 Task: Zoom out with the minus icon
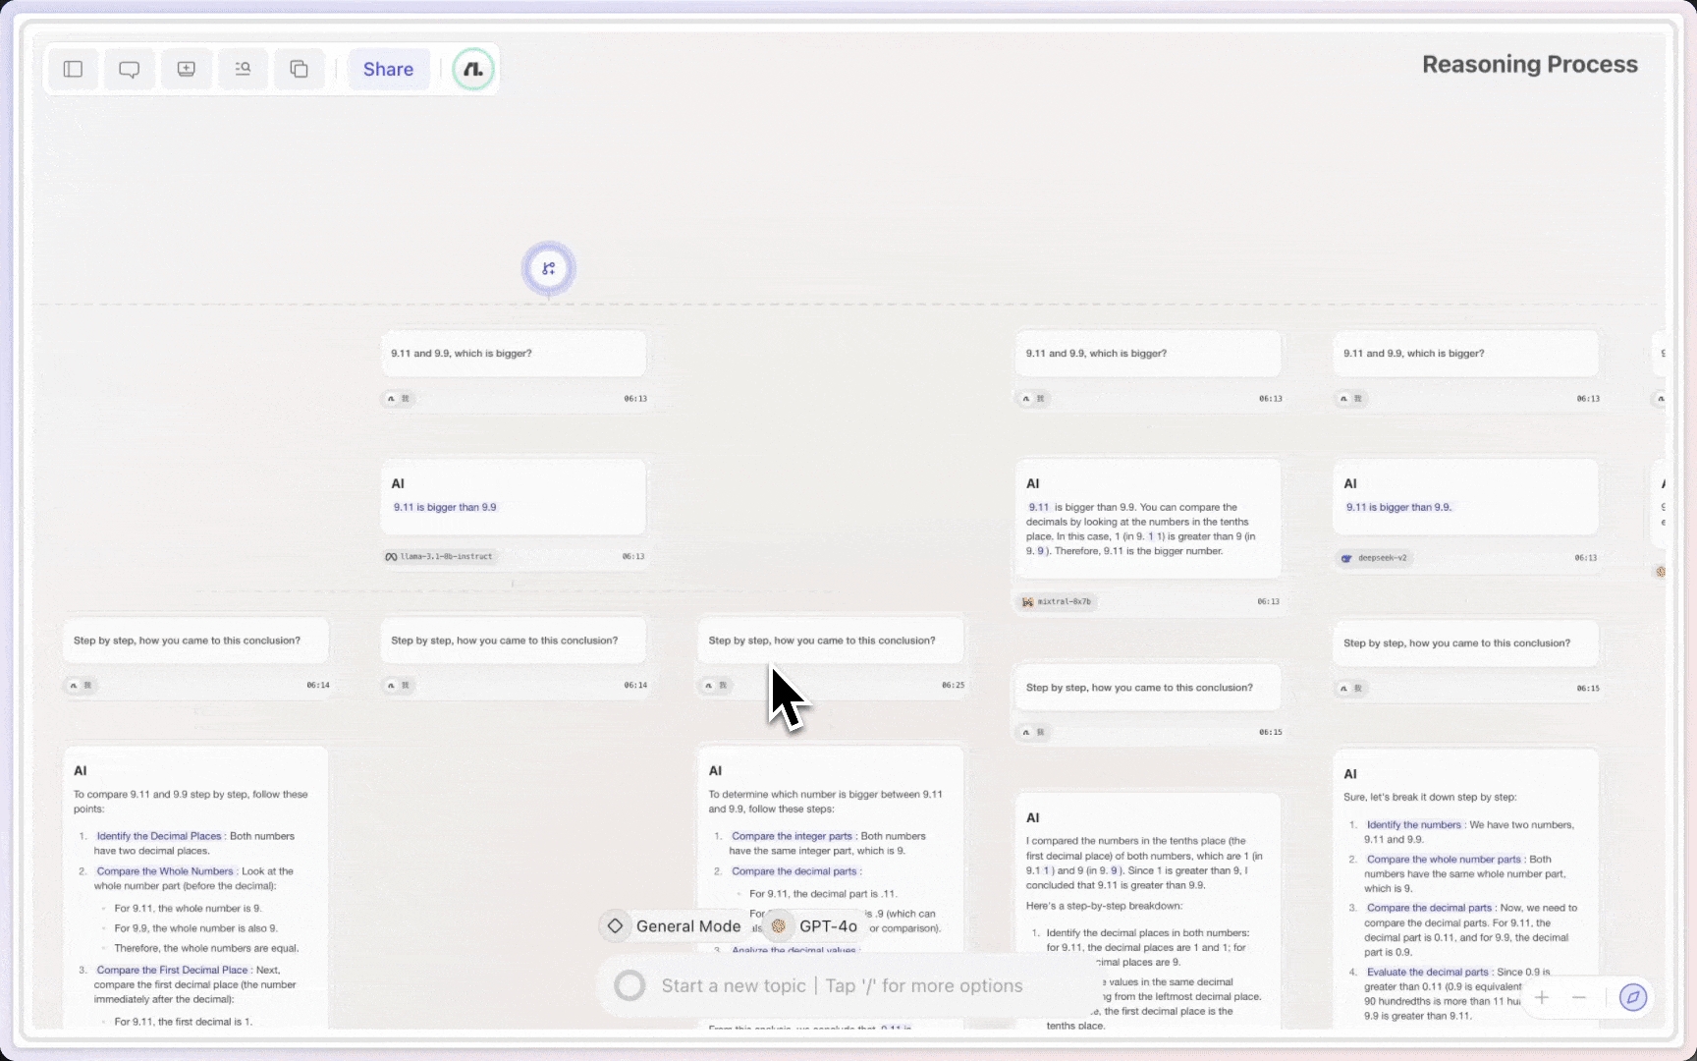(x=1579, y=997)
